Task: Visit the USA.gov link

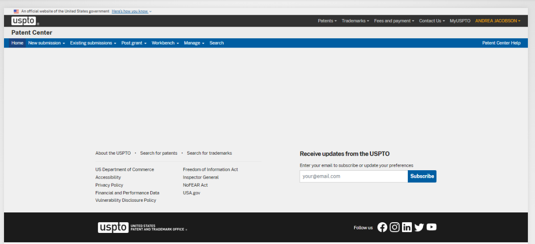Action: pos(192,193)
